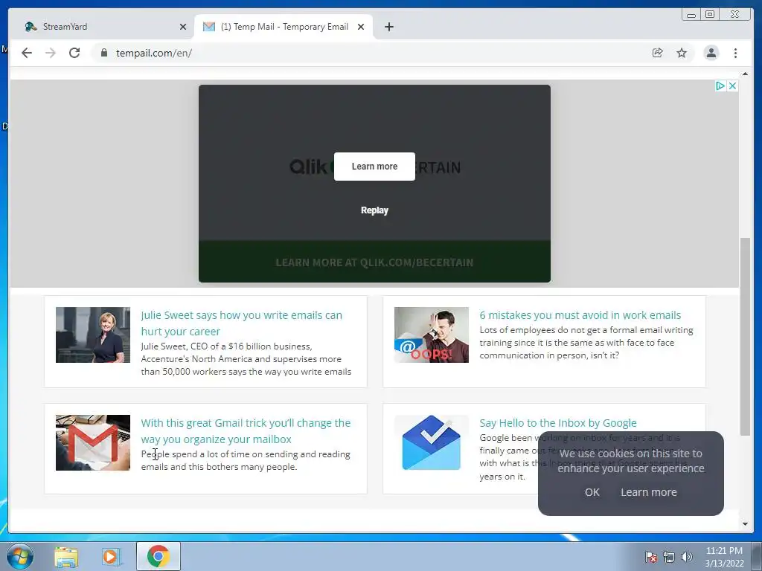Image resolution: width=762 pixels, height=571 pixels.
Task: Open network status icon in tray
Action: coord(669,557)
